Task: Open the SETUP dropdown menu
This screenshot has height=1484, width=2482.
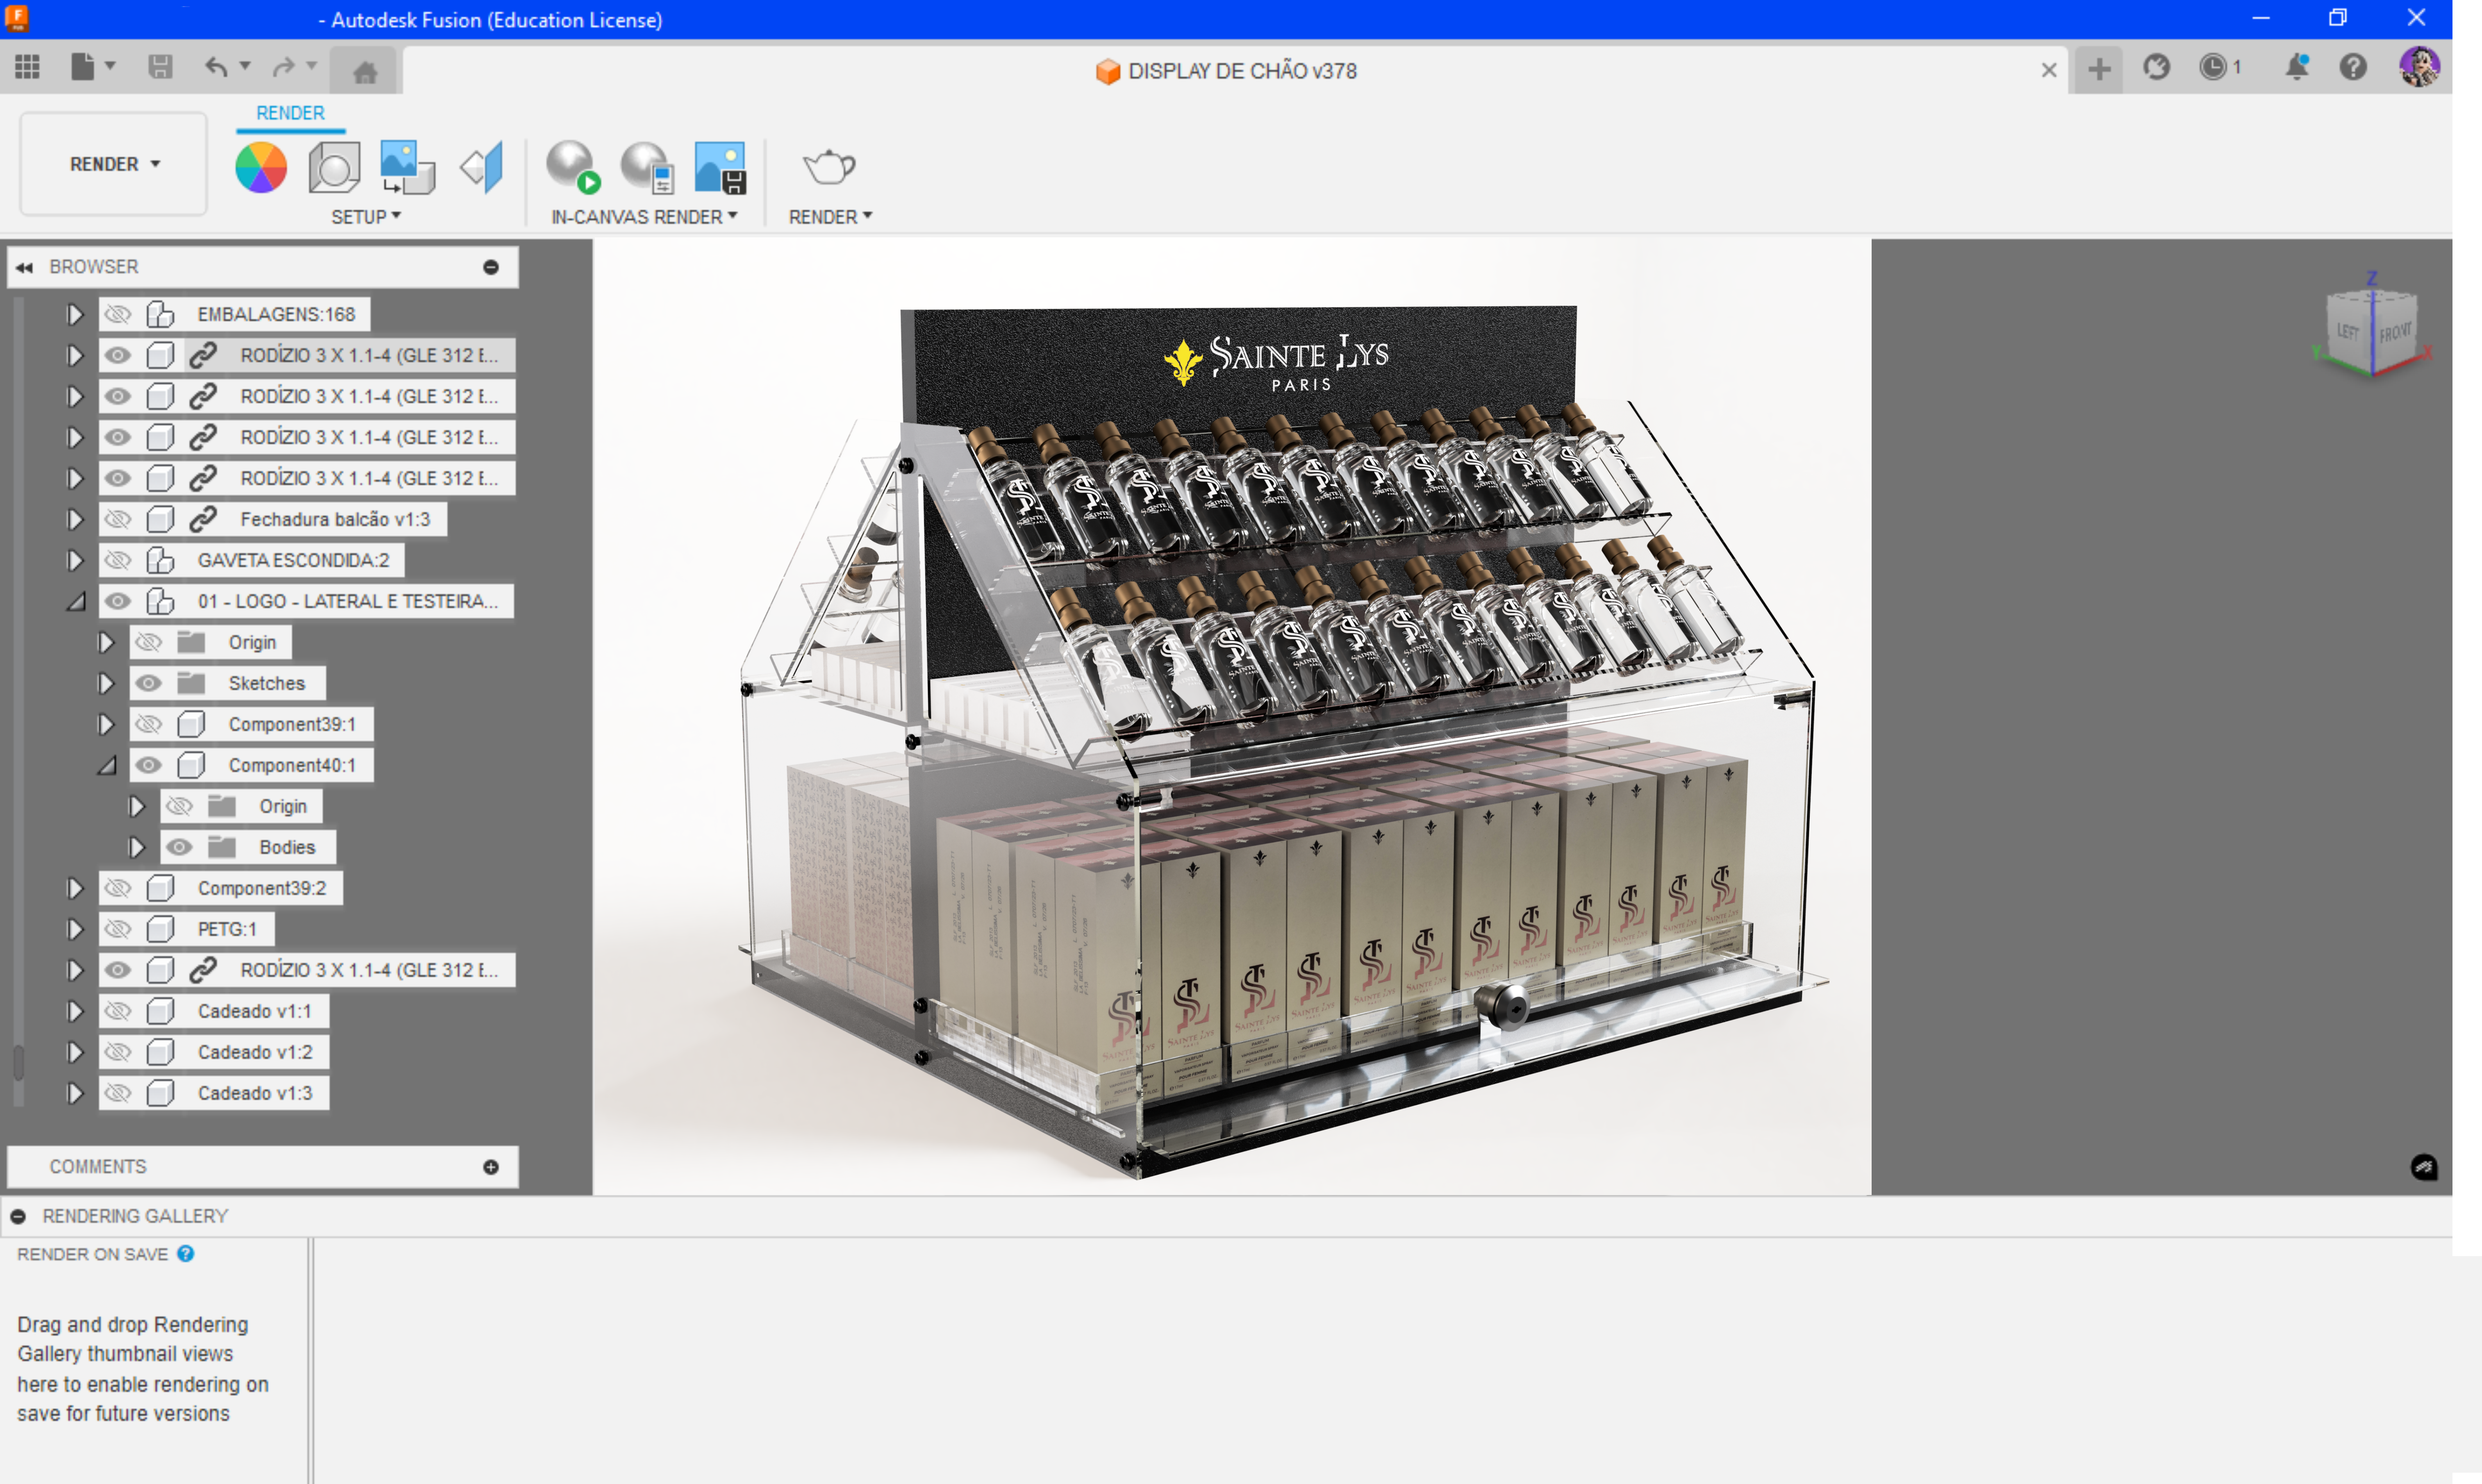Action: (x=365, y=217)
